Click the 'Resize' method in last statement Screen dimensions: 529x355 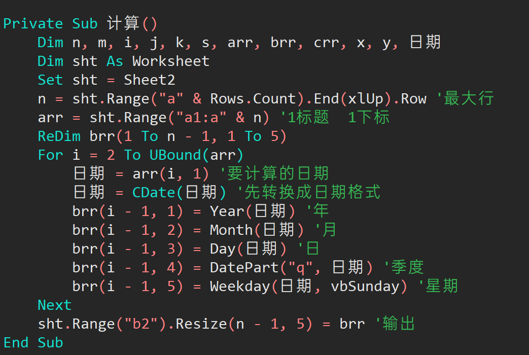[201, 324]
